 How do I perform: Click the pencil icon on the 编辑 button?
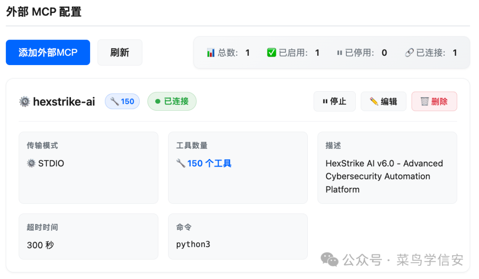pos(372,101)
